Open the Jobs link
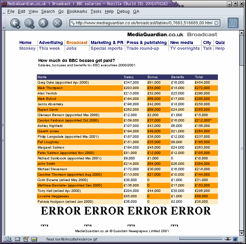The width and height of the screenshot is (246, 244). [71, 48]
